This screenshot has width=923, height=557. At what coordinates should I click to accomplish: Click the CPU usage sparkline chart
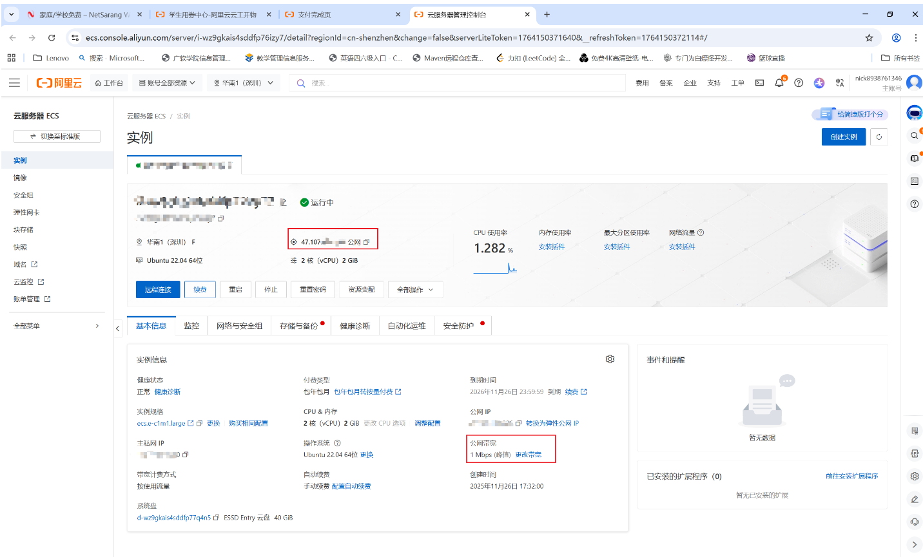(495, 267)
